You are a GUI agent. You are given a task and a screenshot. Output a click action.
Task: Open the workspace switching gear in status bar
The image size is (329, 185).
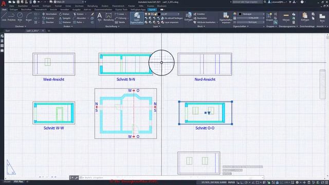coord(297,182)
